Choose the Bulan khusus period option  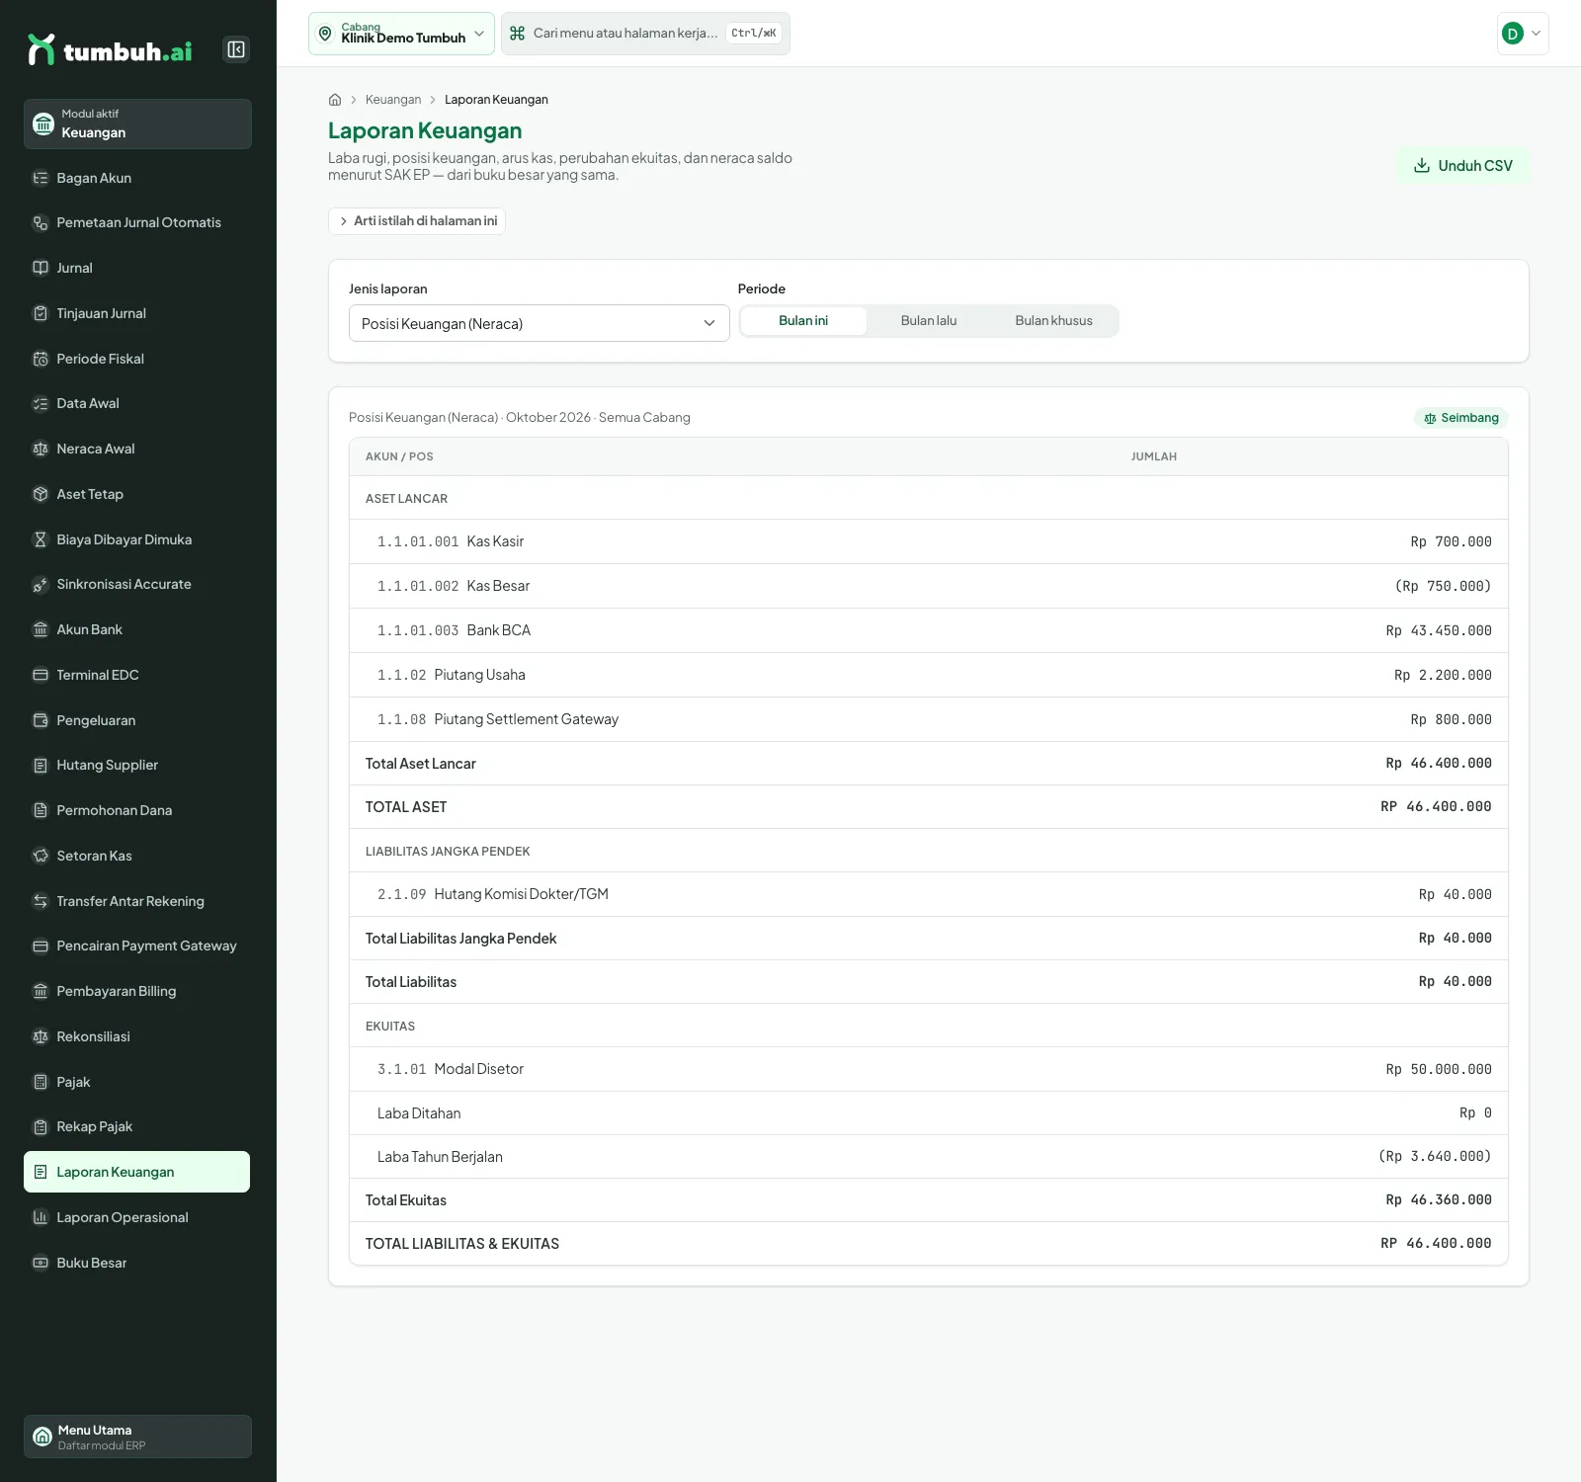(x=1054, y=321)
